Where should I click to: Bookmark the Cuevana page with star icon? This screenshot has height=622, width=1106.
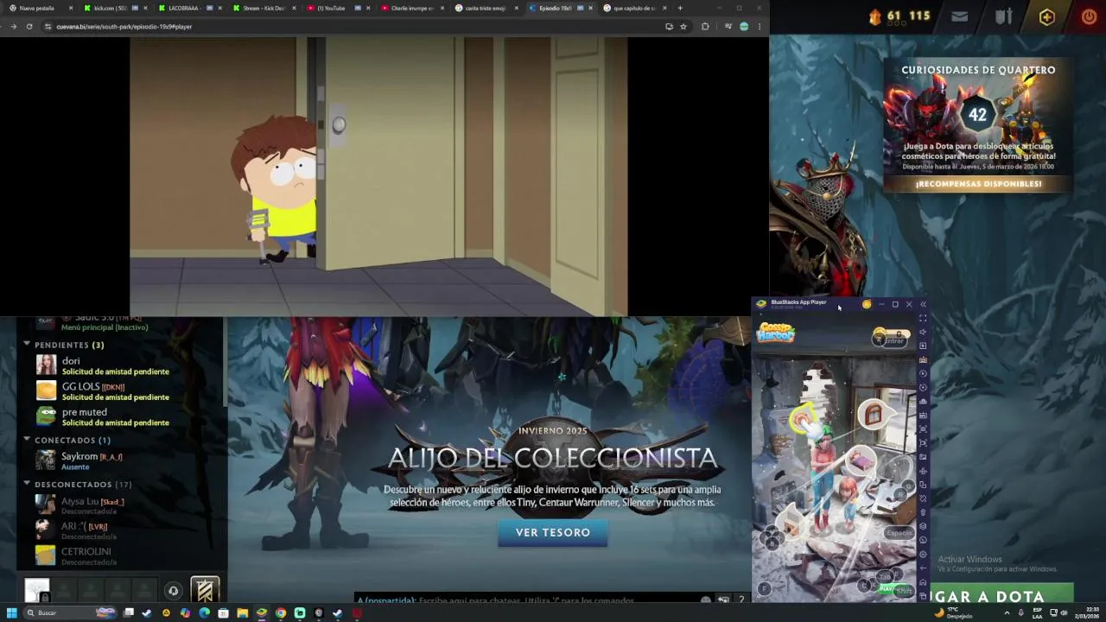click(x=683, y=27)
